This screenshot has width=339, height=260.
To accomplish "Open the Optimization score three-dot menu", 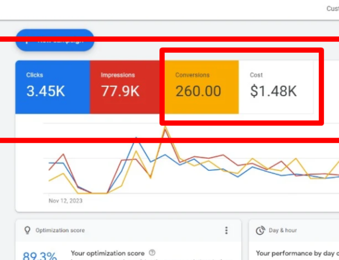I will pos(226,231).
